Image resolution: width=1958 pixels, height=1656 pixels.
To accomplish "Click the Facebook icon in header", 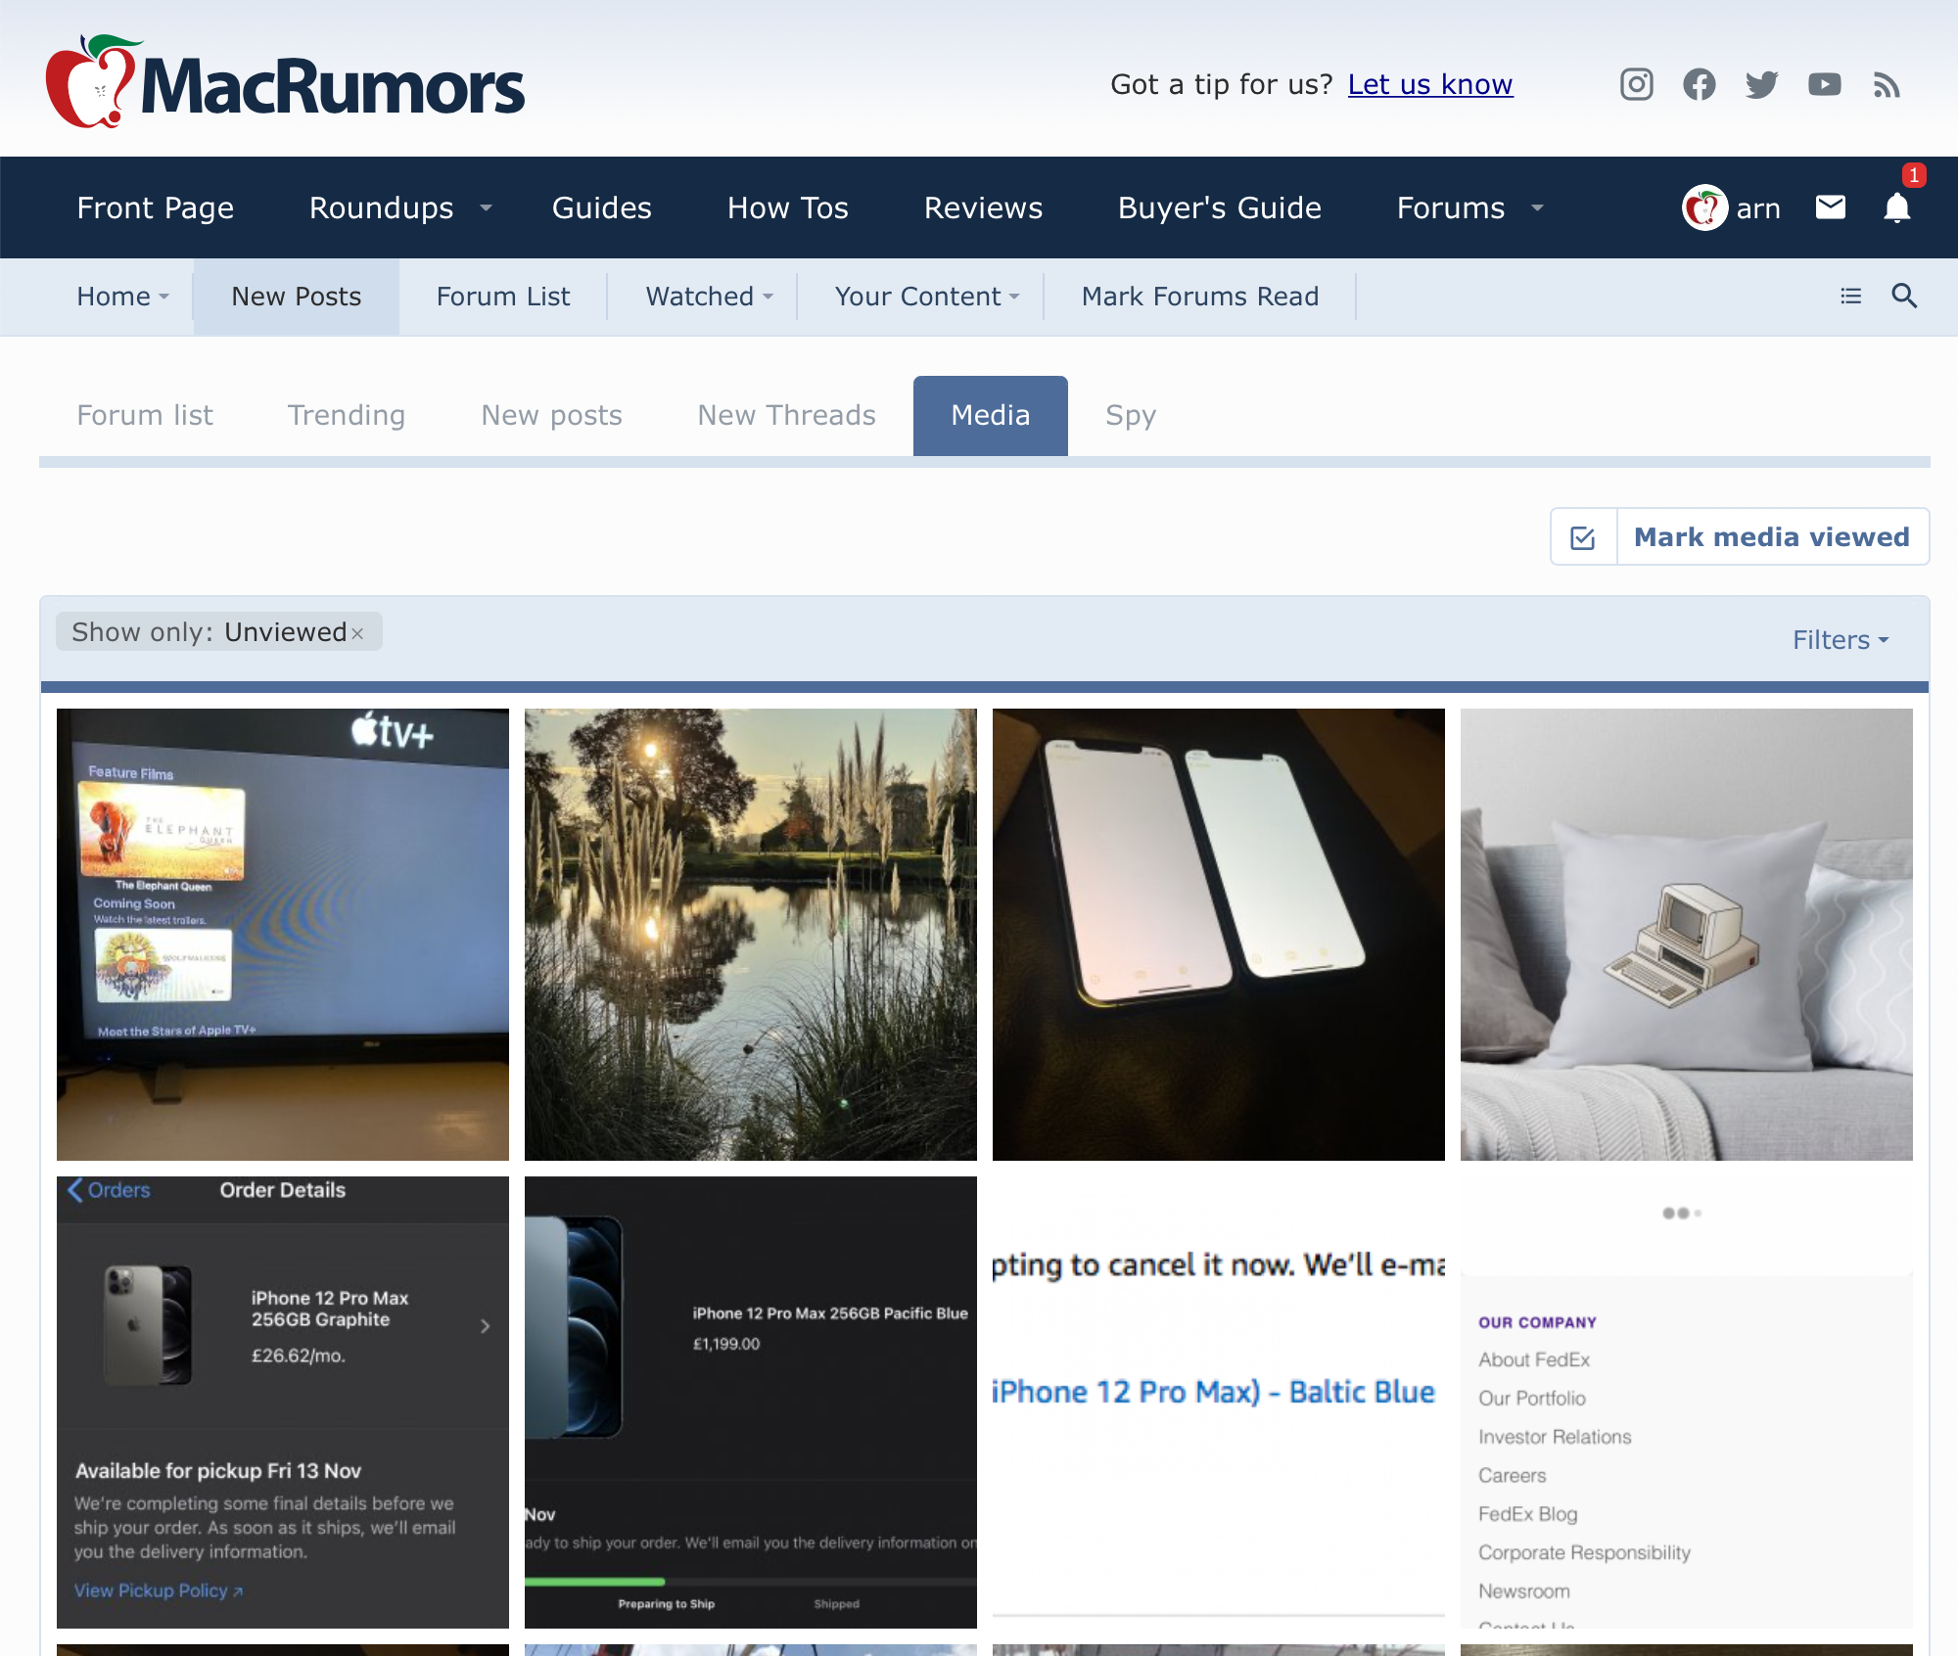I will (x=1699, y=84).
